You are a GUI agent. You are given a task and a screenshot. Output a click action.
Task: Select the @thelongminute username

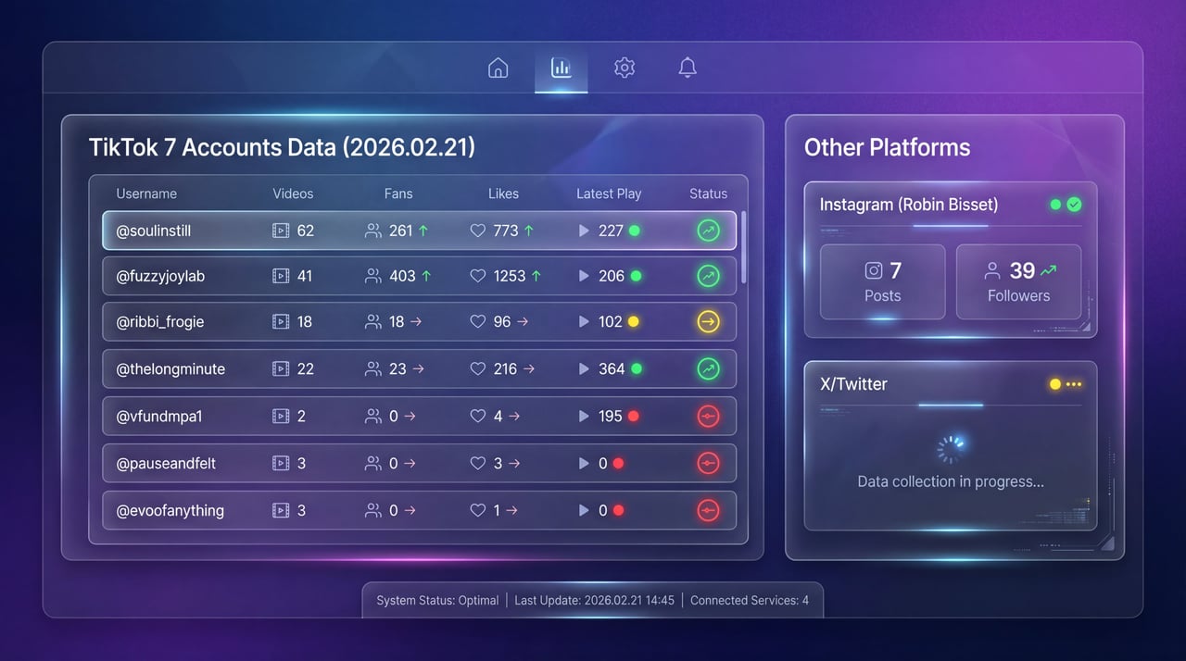(x=170, y=368)
